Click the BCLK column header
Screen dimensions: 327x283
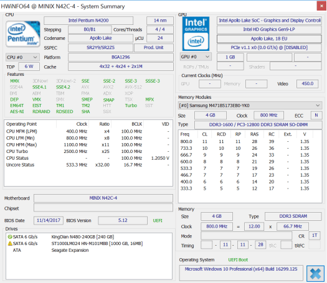[127, 124]
